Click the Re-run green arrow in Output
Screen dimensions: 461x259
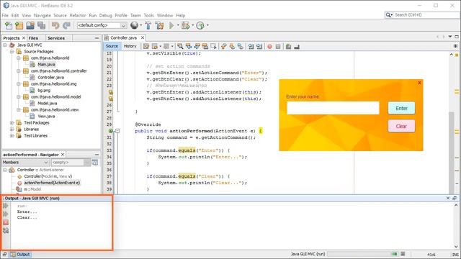(6, 206)
